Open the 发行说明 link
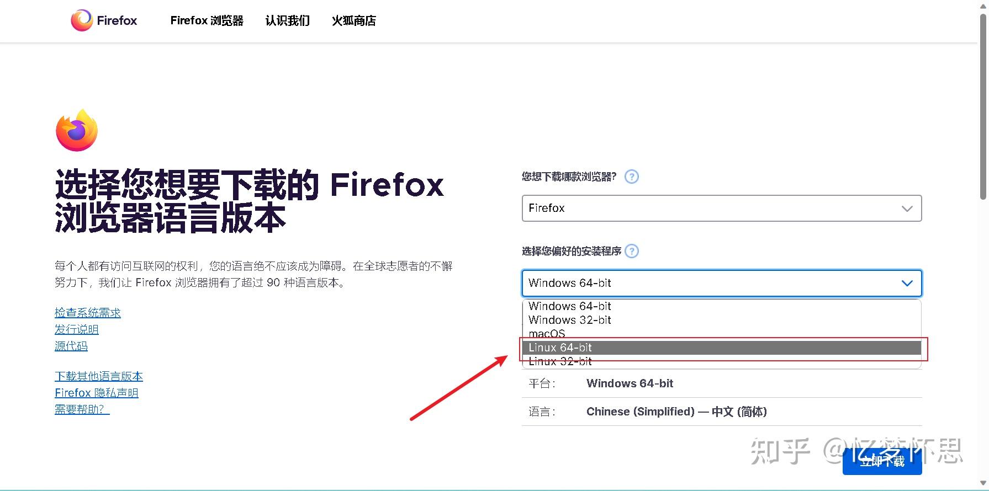The height and width of the screenshot is (491, 989). click(x=76, y=329)
